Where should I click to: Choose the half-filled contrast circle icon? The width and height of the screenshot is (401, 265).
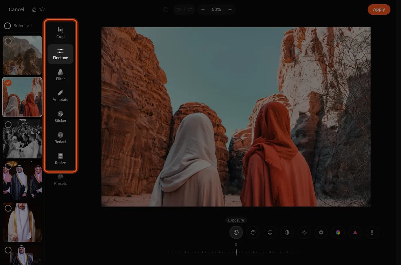click(x=287, y=232)
